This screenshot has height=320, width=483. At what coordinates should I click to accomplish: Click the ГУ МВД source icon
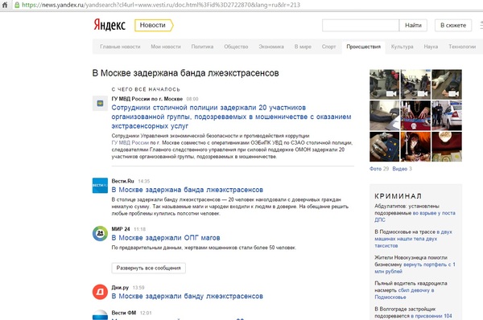pos(100,104)
